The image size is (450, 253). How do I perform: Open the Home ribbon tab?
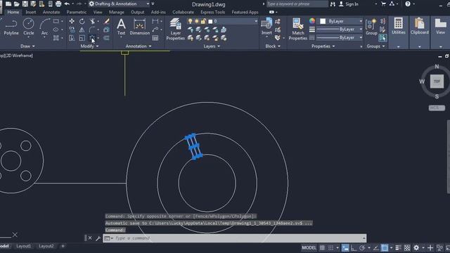(13, 13)
